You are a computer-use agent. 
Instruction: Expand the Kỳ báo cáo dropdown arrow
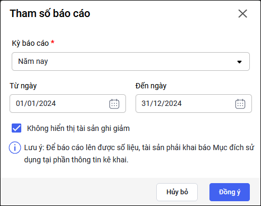coord(239,62)
